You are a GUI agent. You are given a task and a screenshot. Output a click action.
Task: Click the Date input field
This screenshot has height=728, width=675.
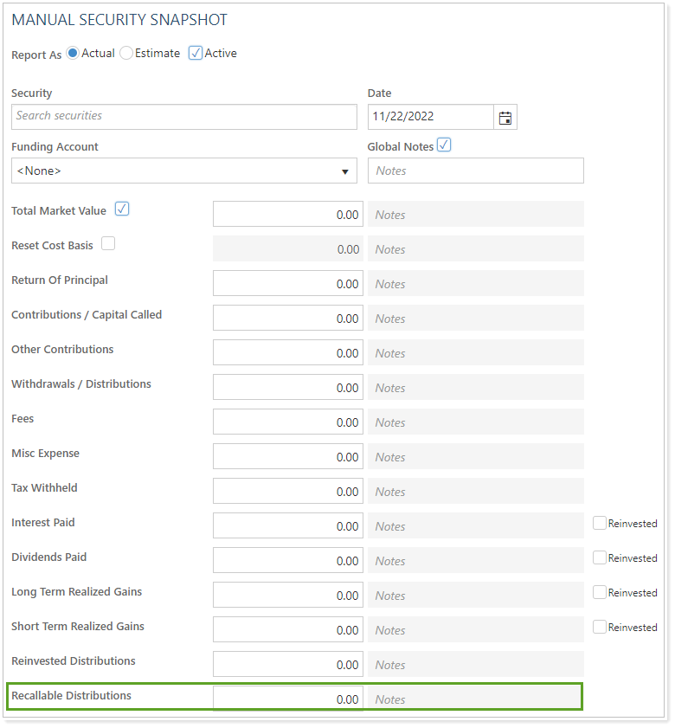pyautogui.click(x=430, y=117)
